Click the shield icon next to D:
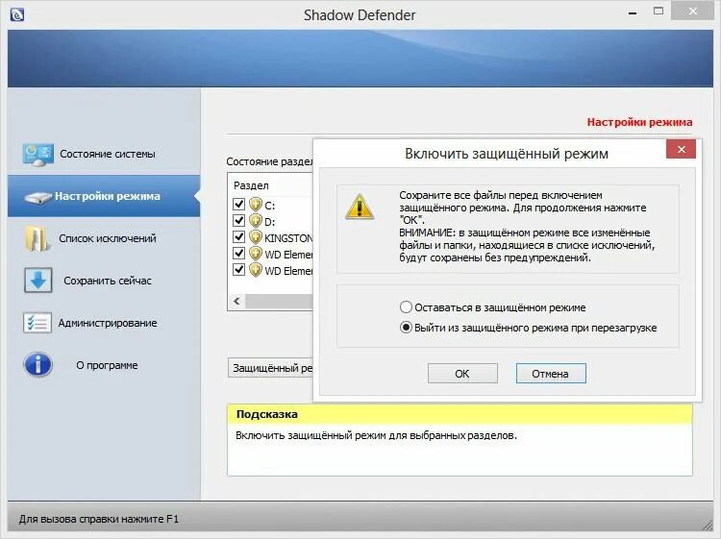The width and height of the screenshot is (721, 539). tap(256, 221)
